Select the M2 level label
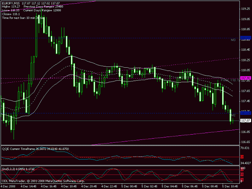Image resolution: width=252 pixels, height=189 pixels. [x=233, y=115]
